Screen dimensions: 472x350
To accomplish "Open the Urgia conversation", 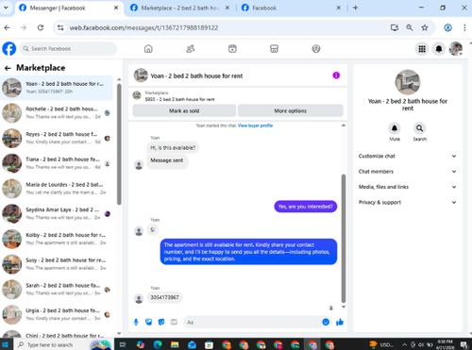I will tap(57, 314).
